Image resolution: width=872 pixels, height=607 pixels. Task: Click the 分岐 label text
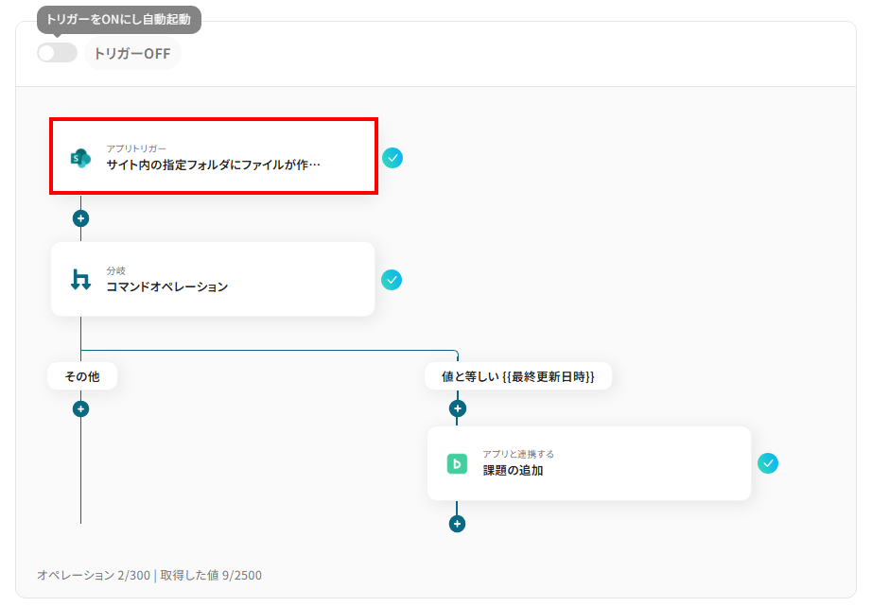click(x=115, y=270)
